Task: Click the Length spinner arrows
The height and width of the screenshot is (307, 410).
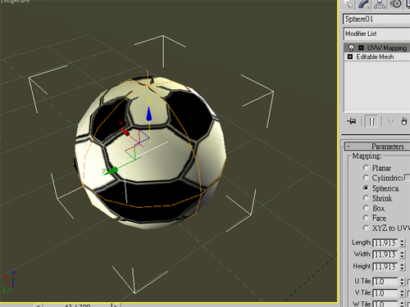Action: tap(402, 242)
